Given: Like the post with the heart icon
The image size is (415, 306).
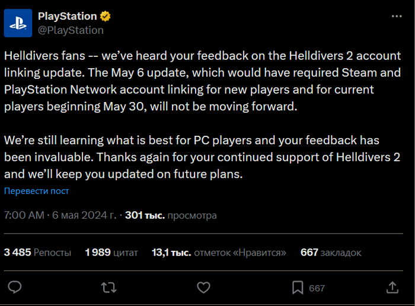Looking at the screenshot, I should [x=203, y=288].
